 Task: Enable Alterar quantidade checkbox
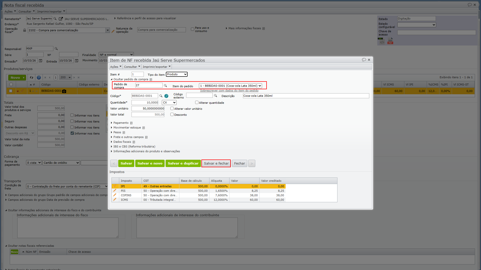coord(197,102)
